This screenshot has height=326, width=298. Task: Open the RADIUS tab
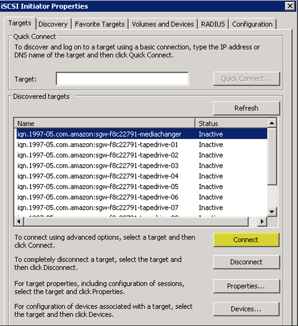point(213,24)
